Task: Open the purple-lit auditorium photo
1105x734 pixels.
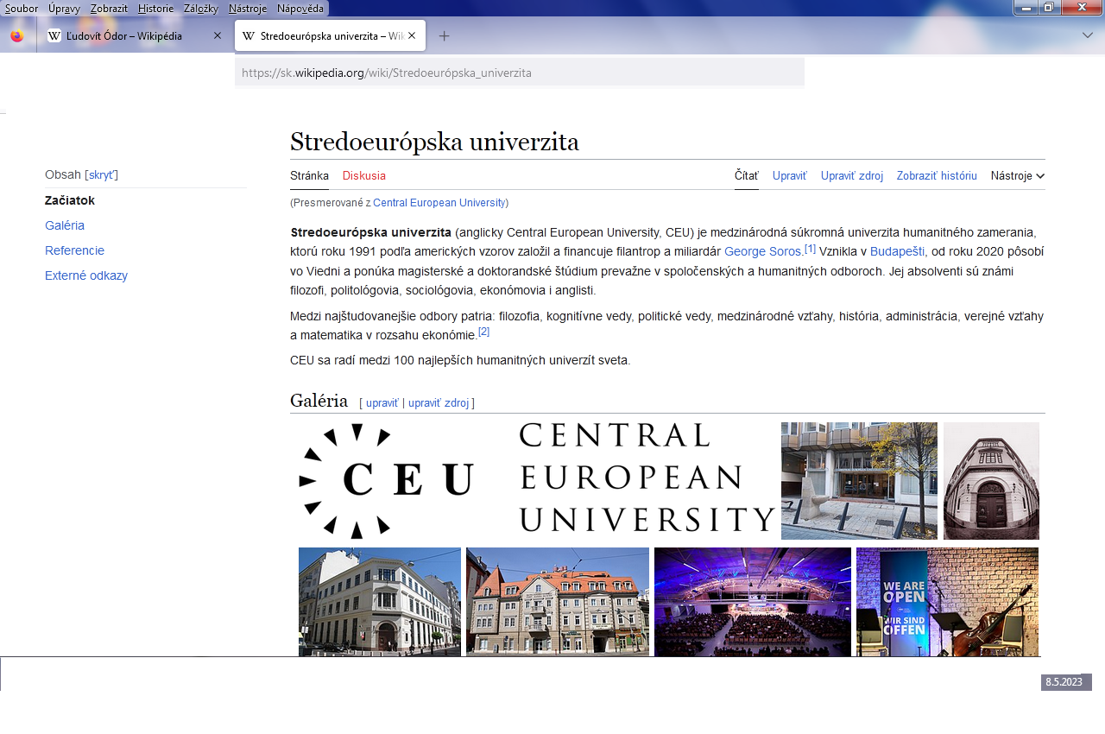Action: [x=753, y=602]
